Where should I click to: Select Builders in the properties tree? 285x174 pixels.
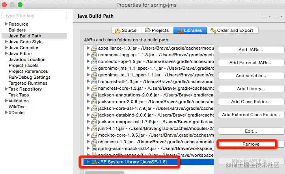[17, 30]
